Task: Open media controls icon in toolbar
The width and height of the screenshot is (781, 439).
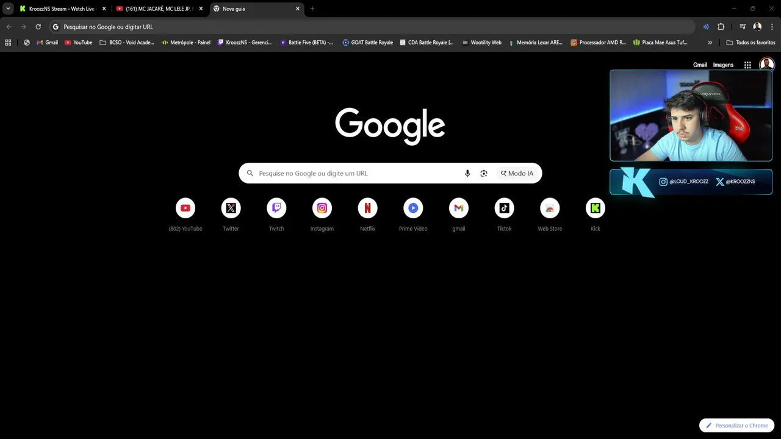Action: point(743,27)
